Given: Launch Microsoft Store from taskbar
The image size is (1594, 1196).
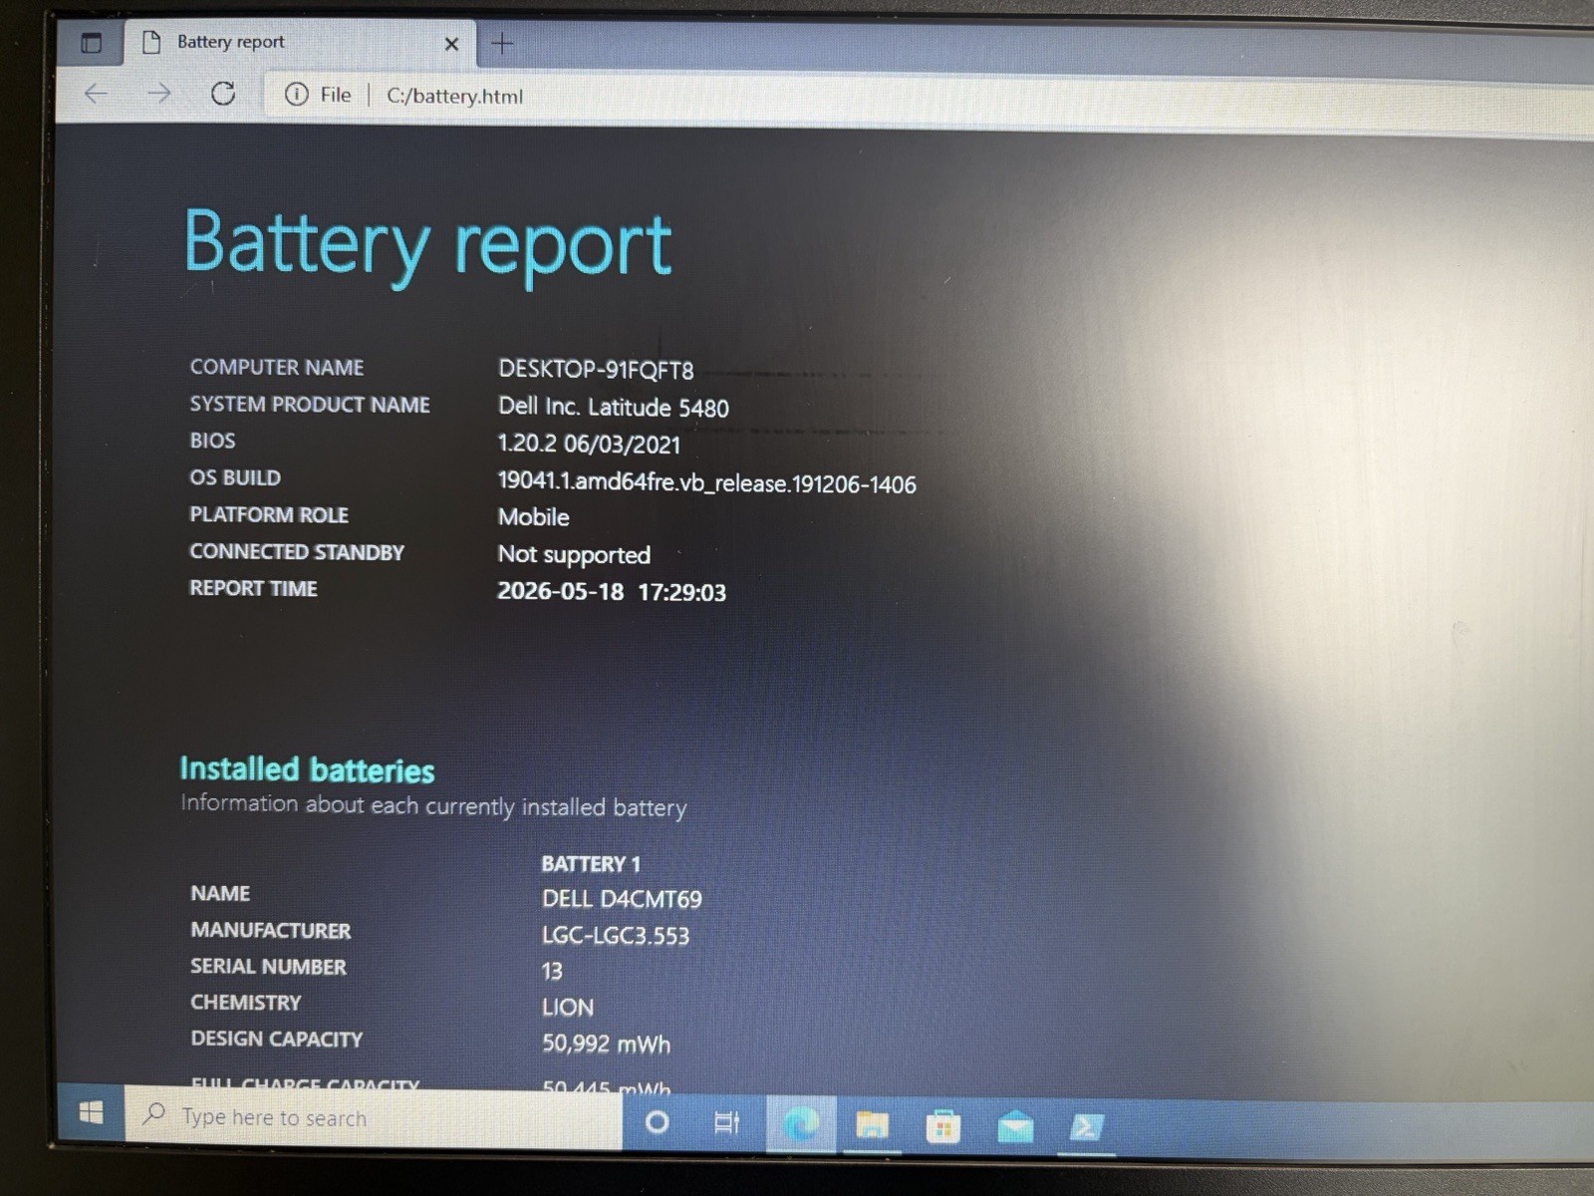Looking at the screenshot, I should point(942,1127).
